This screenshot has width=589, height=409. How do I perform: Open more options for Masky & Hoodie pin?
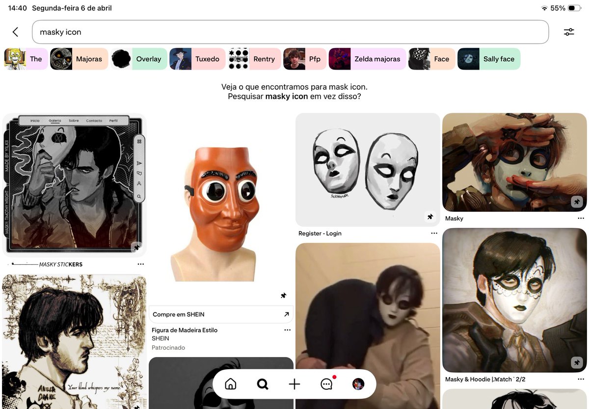pos(581,379)
